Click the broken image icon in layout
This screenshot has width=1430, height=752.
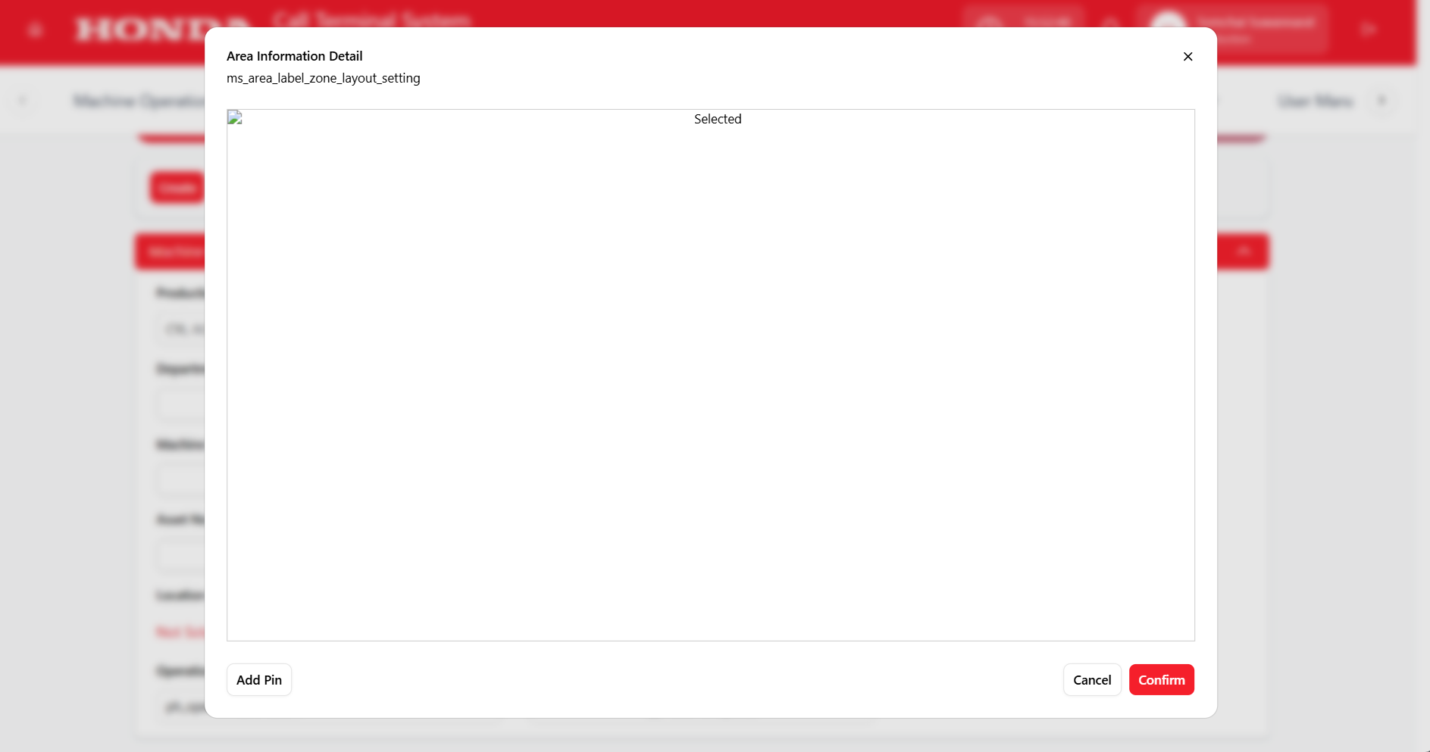click(235, 117)
